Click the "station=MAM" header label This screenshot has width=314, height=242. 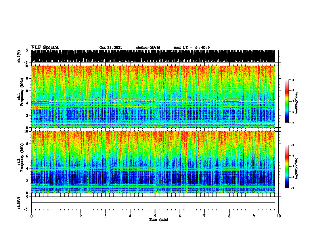point(148,47)
